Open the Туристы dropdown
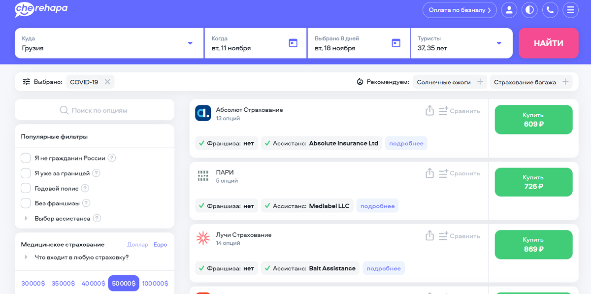The image size is (591, 294). (499, 43)
